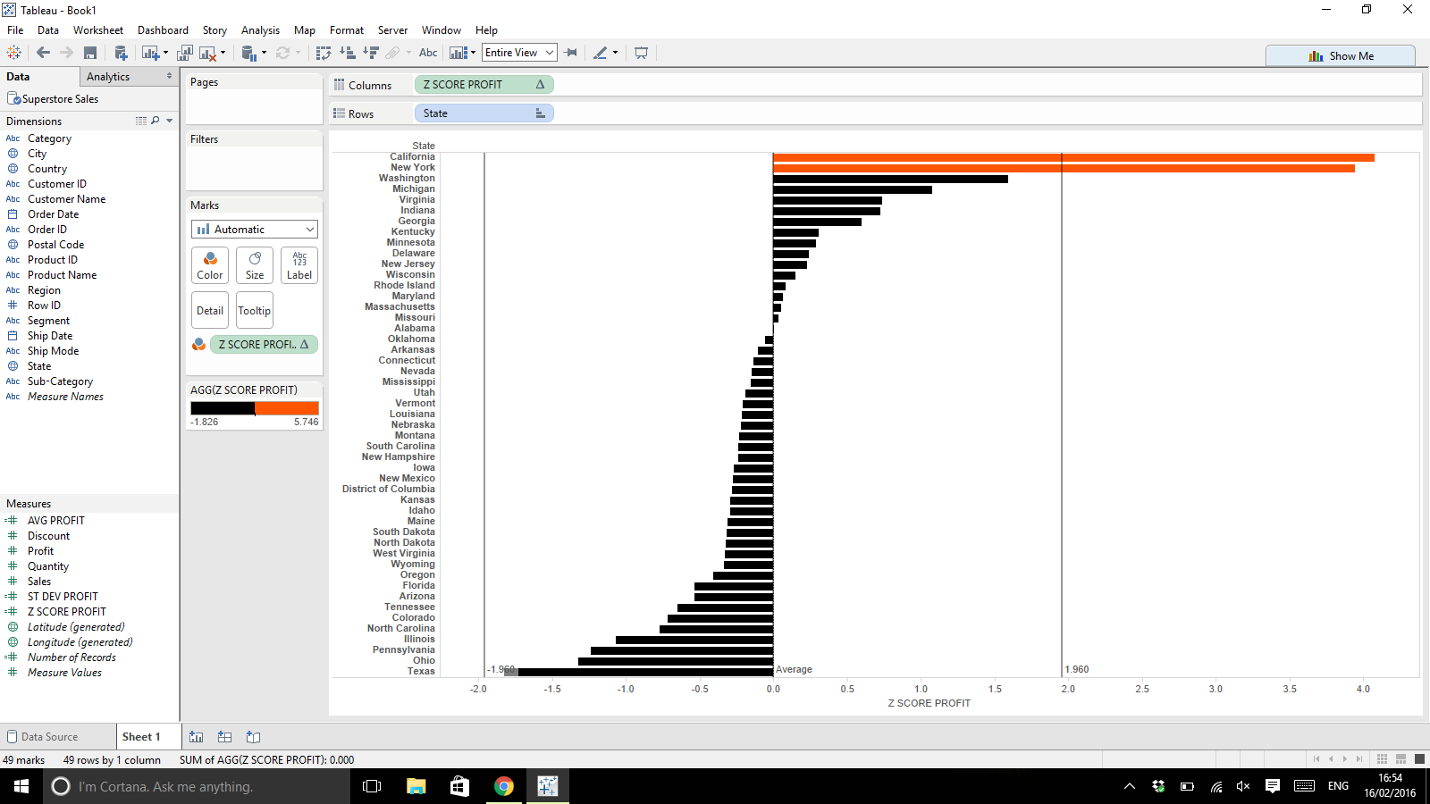Screen dimensions: 1430x804
Task: Toggle the Fix Axes pin icon
Action: pos(571,53)
